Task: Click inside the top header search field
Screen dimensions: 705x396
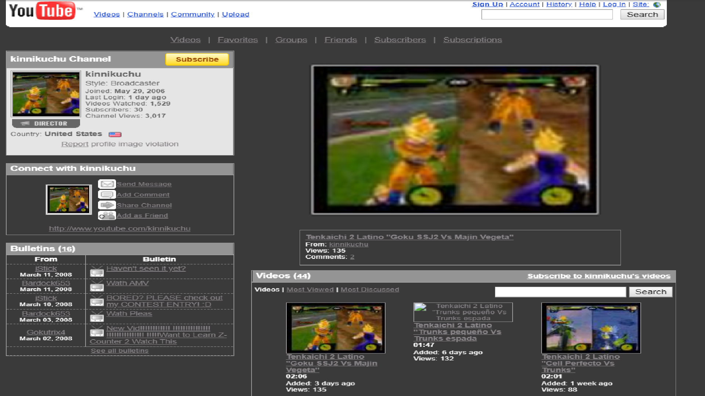Action: pos(547,14)
